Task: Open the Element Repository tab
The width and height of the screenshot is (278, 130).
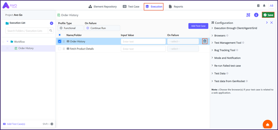Action: point(102,6)
